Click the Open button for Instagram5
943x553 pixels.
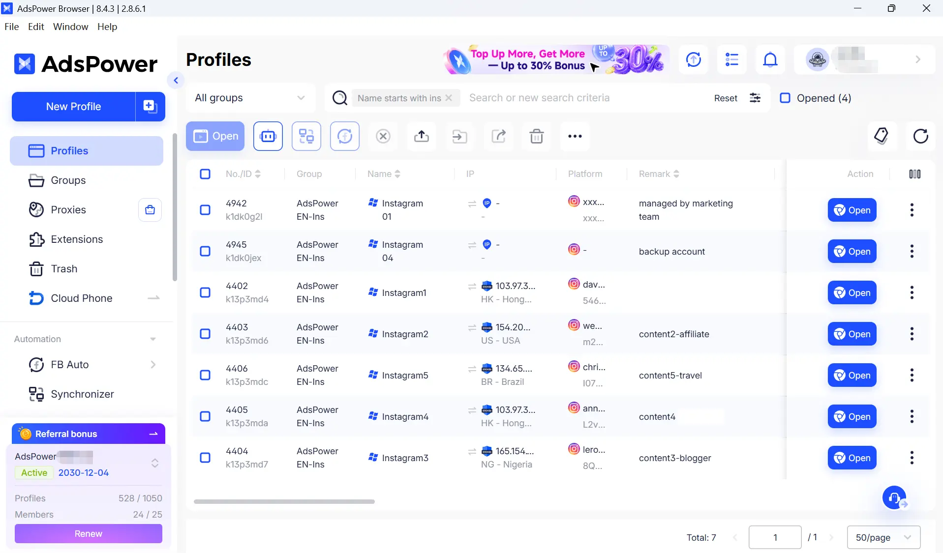tap(852, 375)
